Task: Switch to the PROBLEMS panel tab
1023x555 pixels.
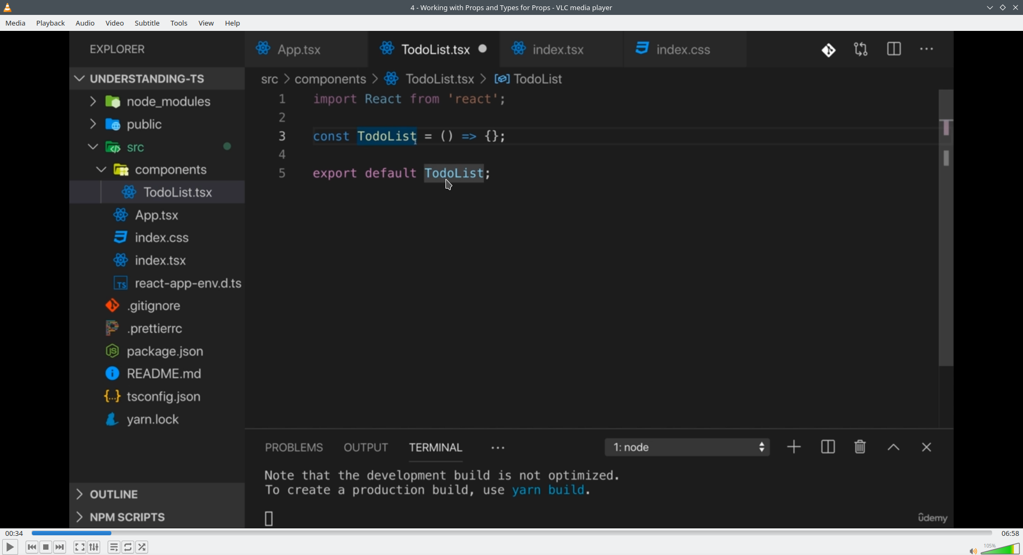Action: (x=294, y=448)
